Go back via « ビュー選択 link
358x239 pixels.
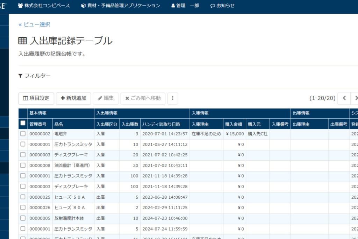tap(34, 24)
